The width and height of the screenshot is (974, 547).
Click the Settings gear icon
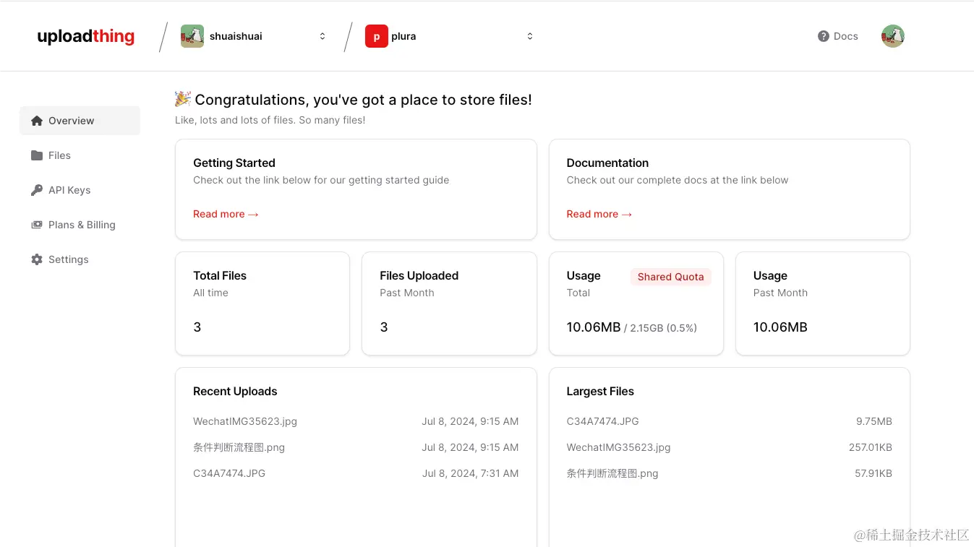pyautogui.click(x=37, y=259)
